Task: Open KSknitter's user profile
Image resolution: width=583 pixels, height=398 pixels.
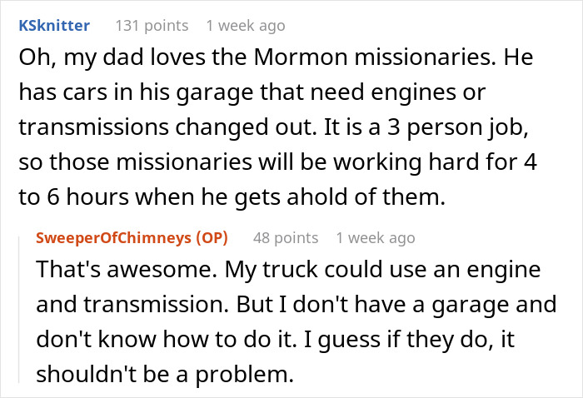Action: [53, 26]
